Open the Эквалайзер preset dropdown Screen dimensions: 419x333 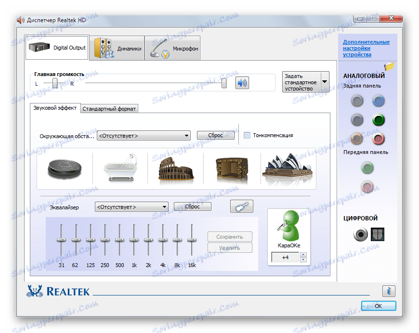point(131,207)
